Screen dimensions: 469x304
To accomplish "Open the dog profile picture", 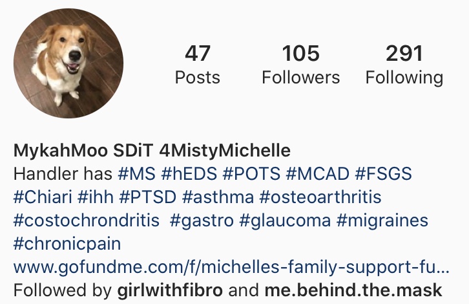I will [68, 63].
